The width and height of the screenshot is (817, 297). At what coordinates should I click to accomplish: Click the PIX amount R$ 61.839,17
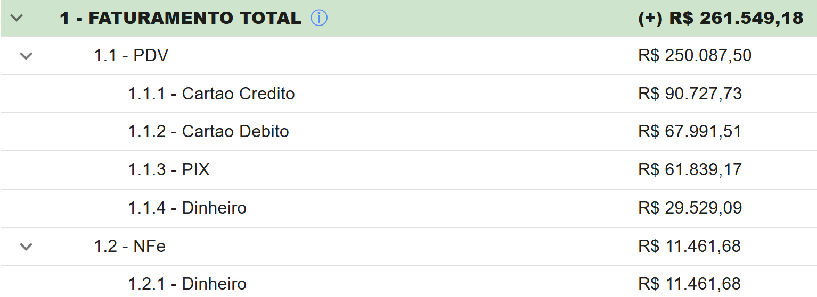pos(690,169)
